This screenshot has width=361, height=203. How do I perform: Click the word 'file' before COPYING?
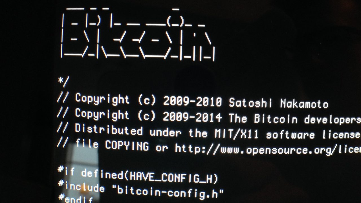click(x=87, y=144)
